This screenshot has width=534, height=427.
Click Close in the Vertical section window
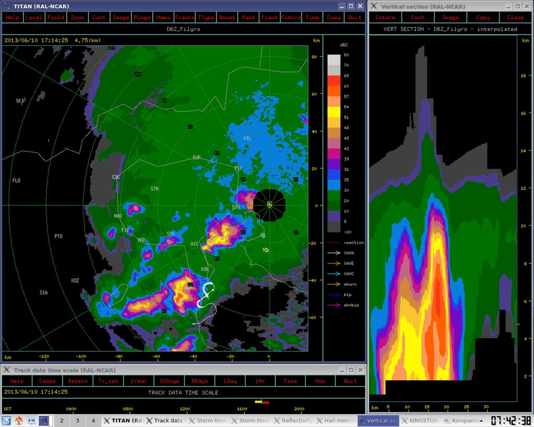coord(515,17)
